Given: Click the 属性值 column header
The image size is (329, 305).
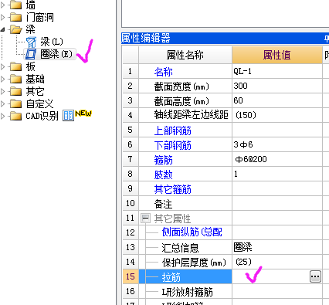Looking at the screenshot, I should 277,55.
